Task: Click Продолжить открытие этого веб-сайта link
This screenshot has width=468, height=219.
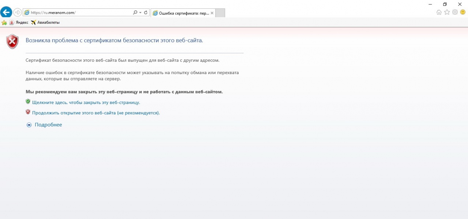Action: coord(96,113)
